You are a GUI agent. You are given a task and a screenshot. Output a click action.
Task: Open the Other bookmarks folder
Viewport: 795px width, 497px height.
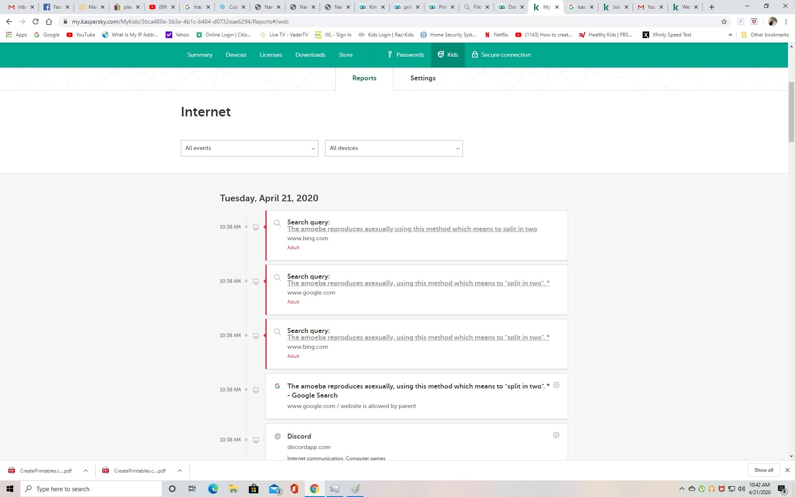765,35
